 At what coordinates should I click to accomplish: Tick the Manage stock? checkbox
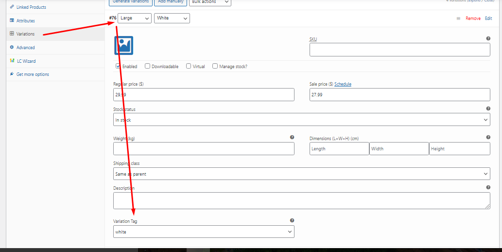[215, 66]
